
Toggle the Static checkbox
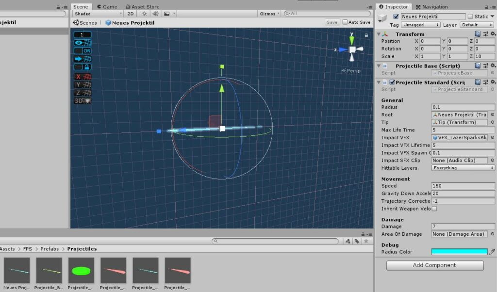click(x=470, y=16)
